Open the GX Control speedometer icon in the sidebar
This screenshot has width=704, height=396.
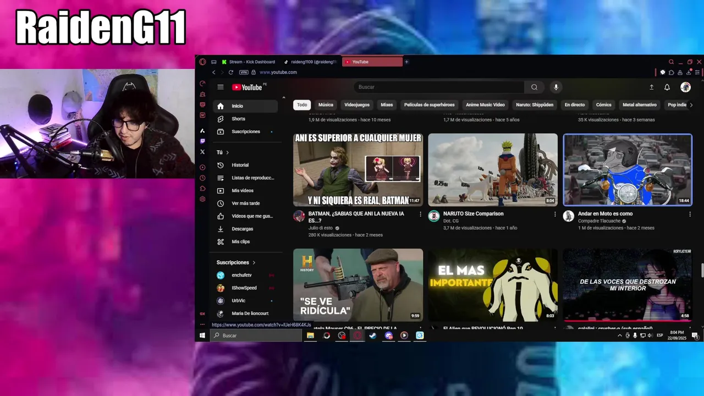click(202, 84)
